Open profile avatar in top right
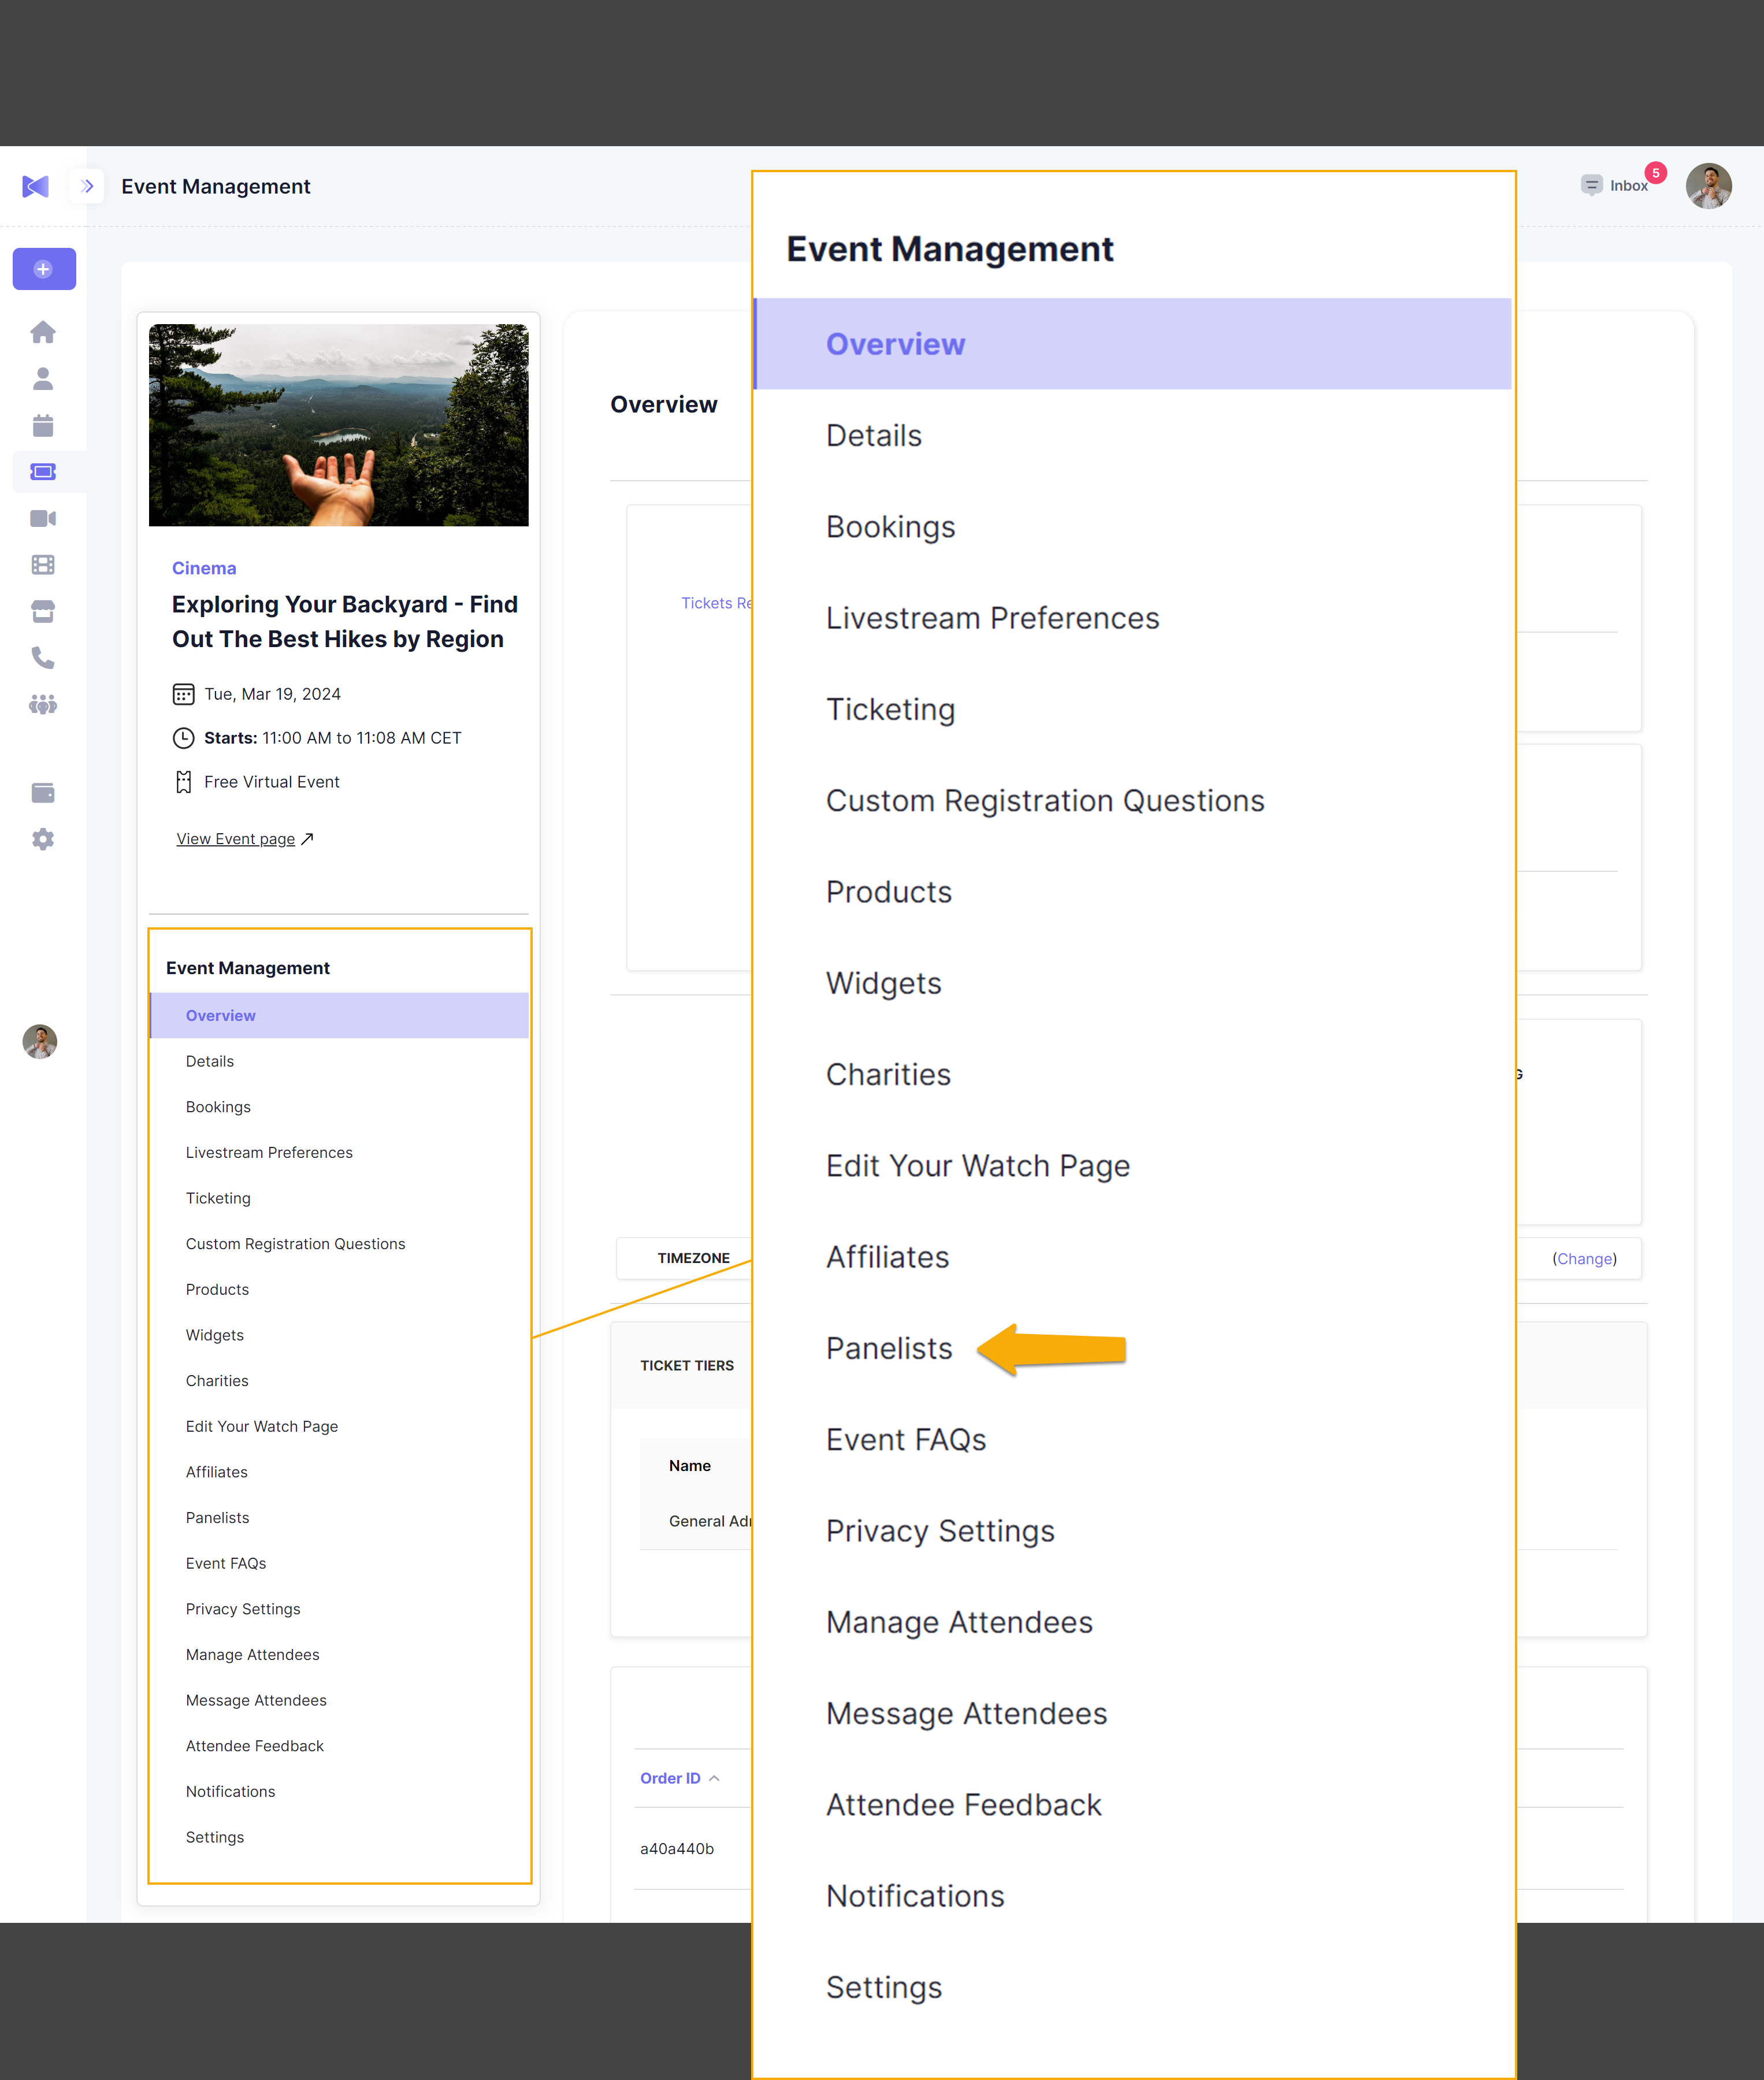The image size is (1764, 2080). point(1708,186)
